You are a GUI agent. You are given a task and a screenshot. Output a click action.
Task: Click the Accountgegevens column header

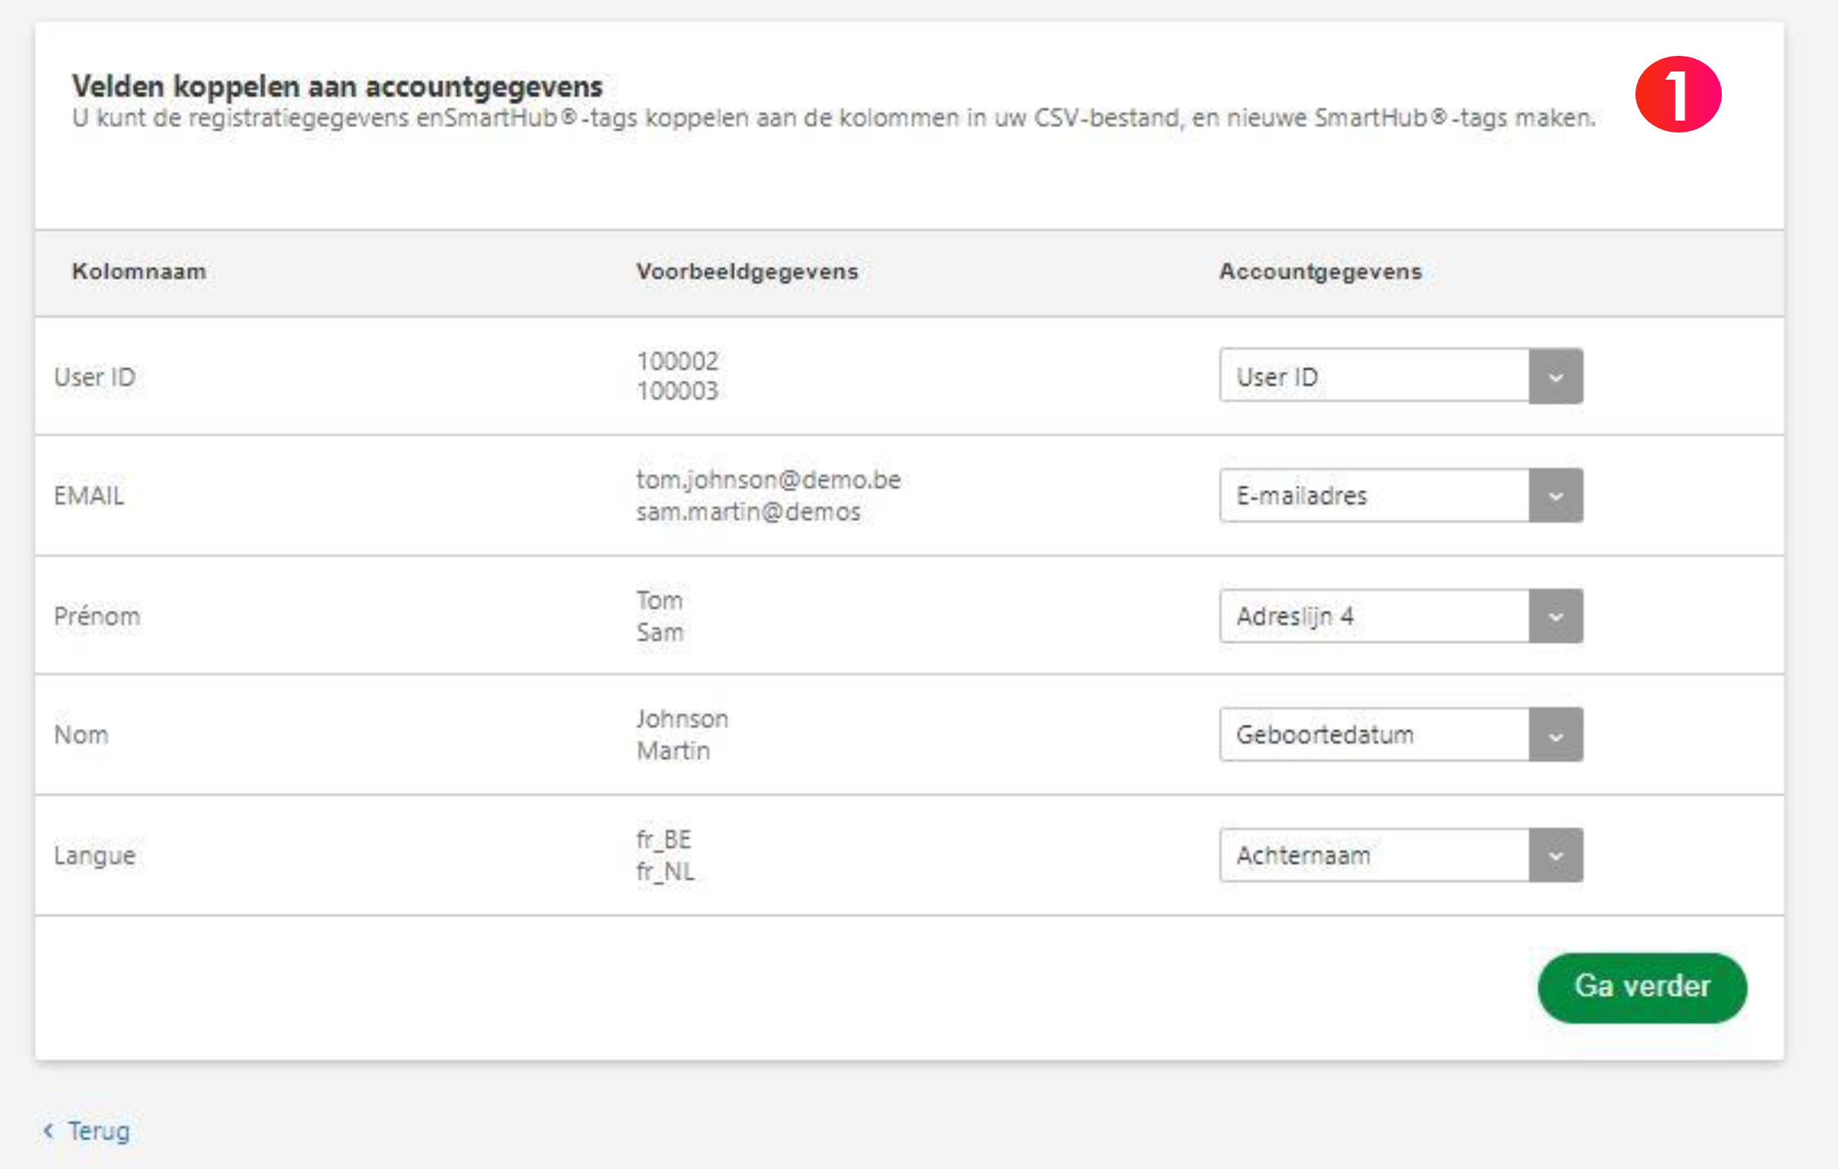click(x=1320, y=272)
